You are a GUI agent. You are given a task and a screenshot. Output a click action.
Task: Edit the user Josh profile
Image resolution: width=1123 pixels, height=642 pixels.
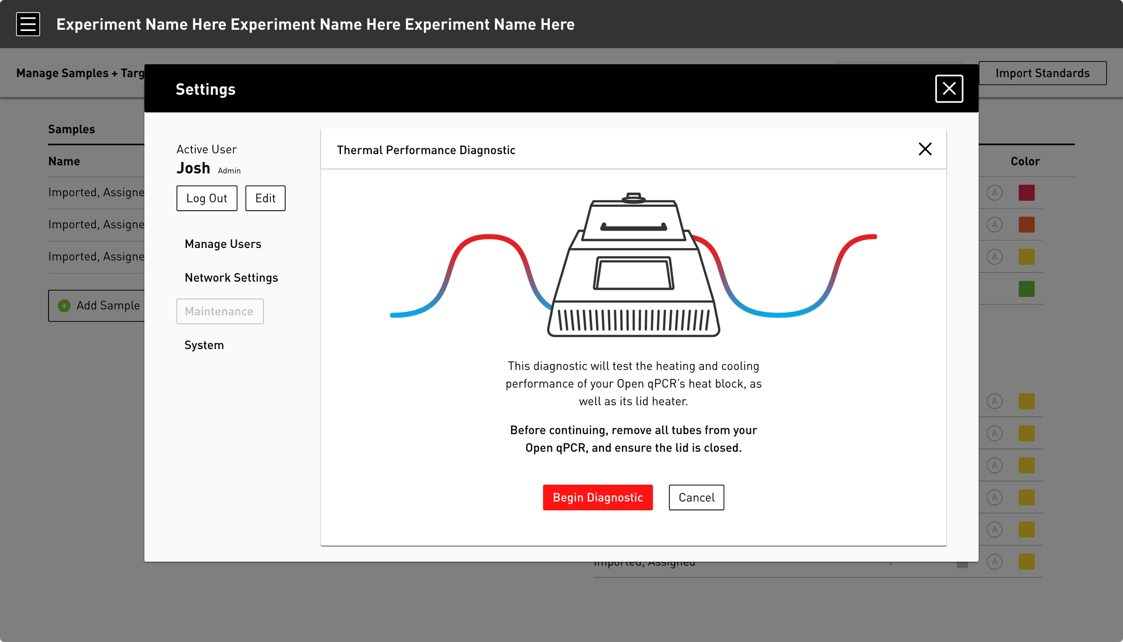[265, 198]
